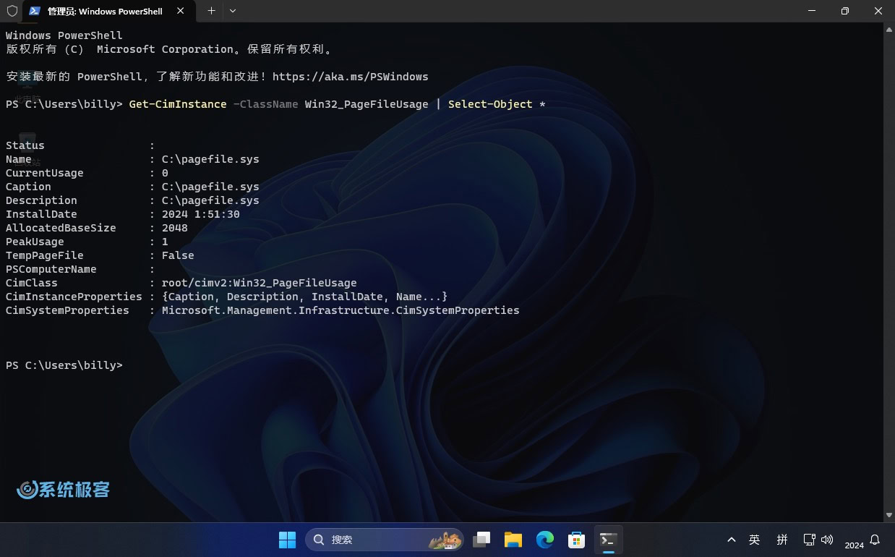Click the PeakUsage property row
The image size is (895, 557).
[x=87, y=242]
